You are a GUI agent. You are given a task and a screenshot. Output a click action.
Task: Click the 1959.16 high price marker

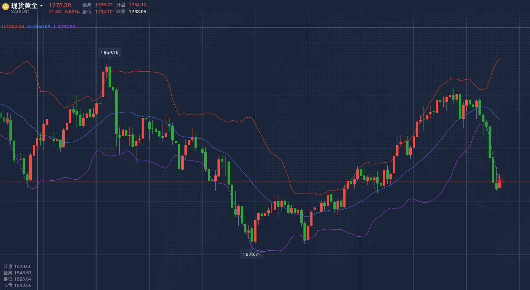110,52
